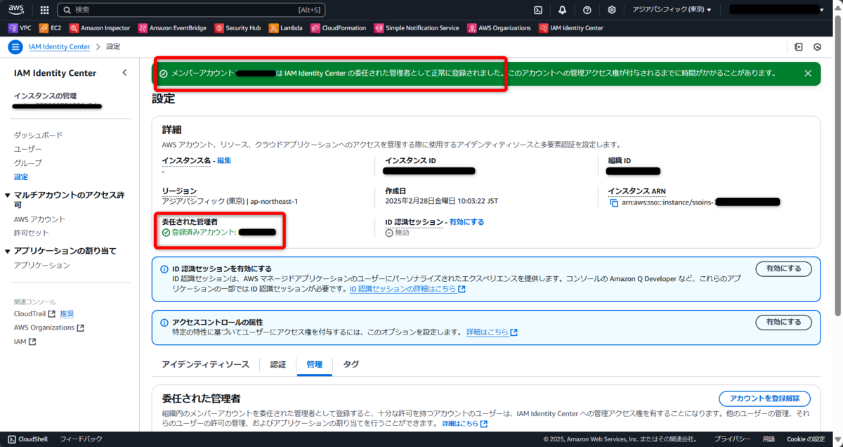843x447 pixels.
Task: Click the Feedback link in footer
Action: pyautogui.click(x=81, y=439)
